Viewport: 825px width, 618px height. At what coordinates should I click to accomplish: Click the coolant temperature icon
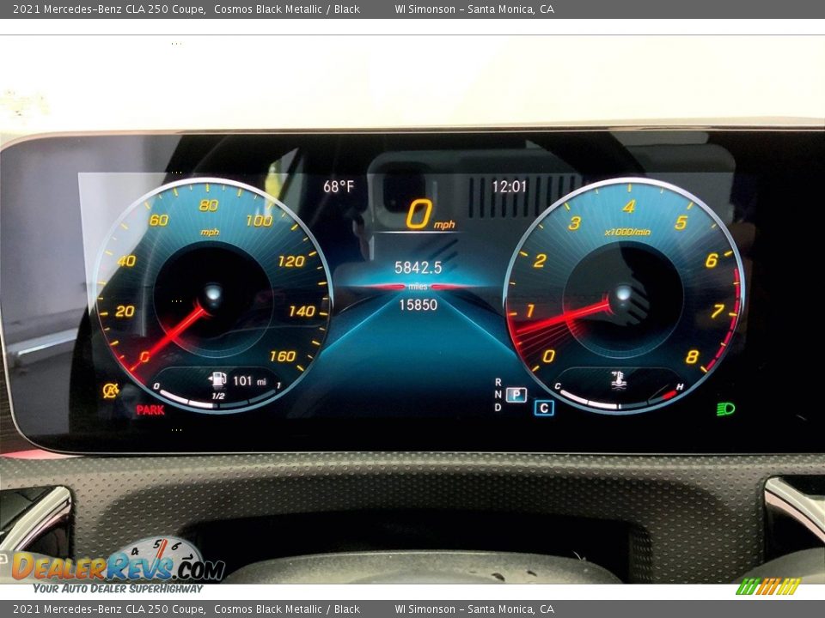616,379
